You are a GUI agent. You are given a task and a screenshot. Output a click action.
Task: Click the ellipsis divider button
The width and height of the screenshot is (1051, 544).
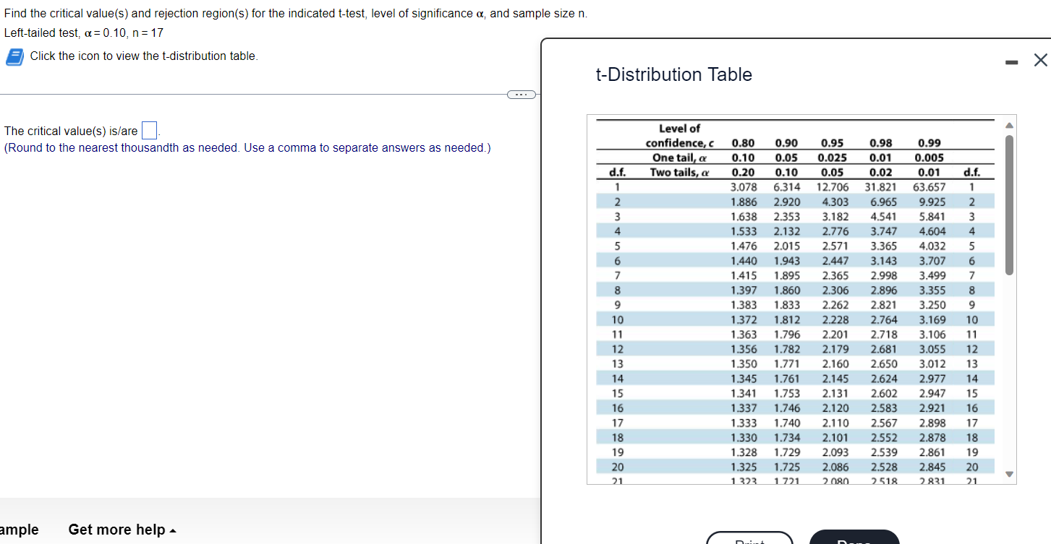pyautogui.click(x=521, y=94)
